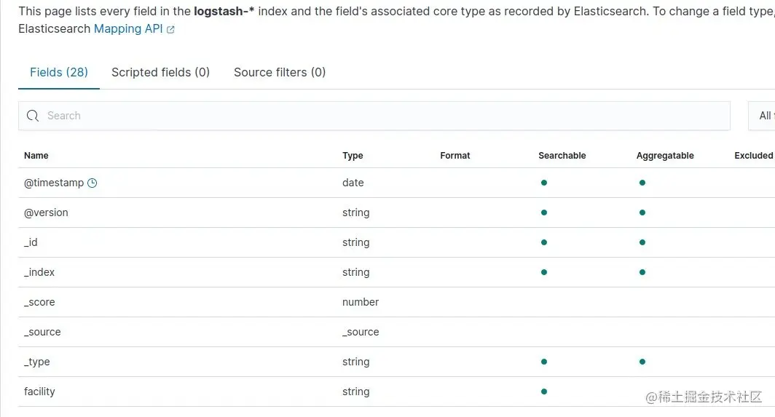775x417 pixels.
Task: Open the Elasticsearch Mapping API link
Action: [x=128, y=29]
